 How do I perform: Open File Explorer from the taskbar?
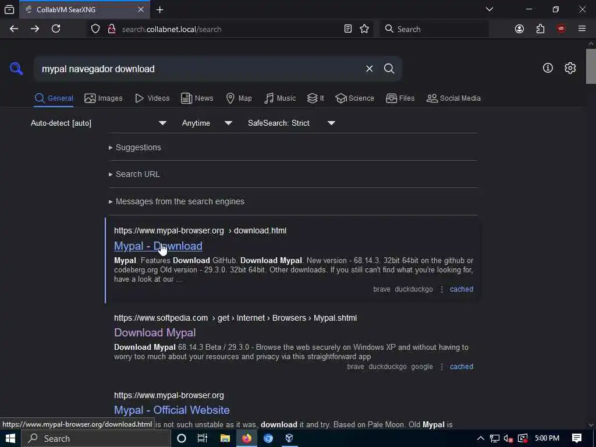click(225, 438)
